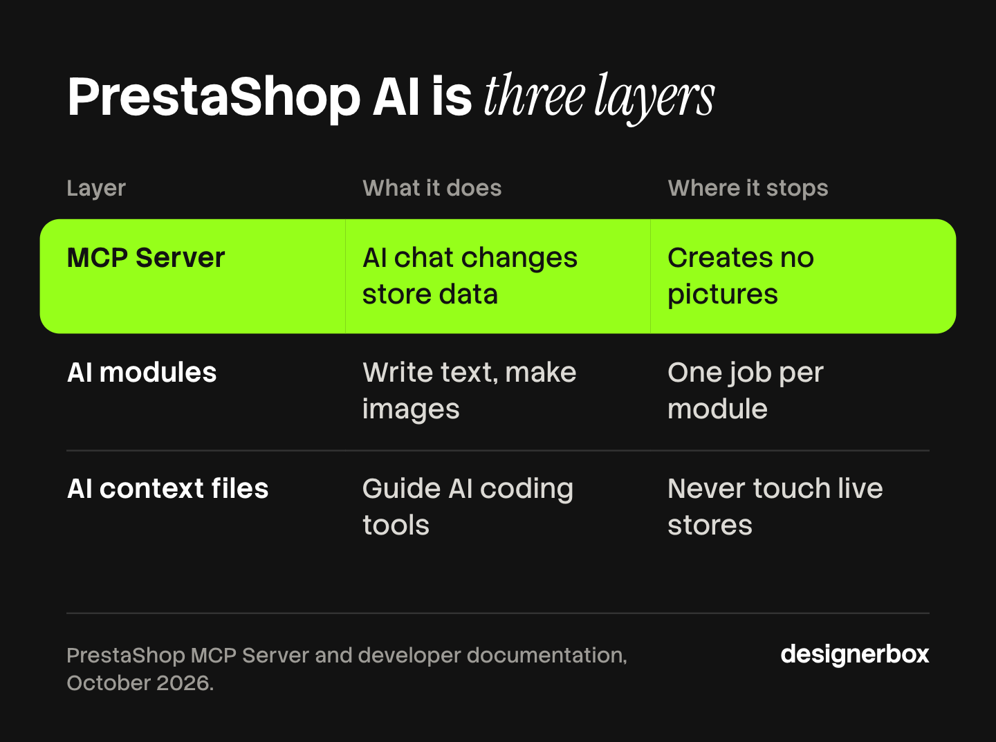This screenshot has height=742, width=996.
Task: Click the "AI chat changes store data" cell
Action: [470, 276]
